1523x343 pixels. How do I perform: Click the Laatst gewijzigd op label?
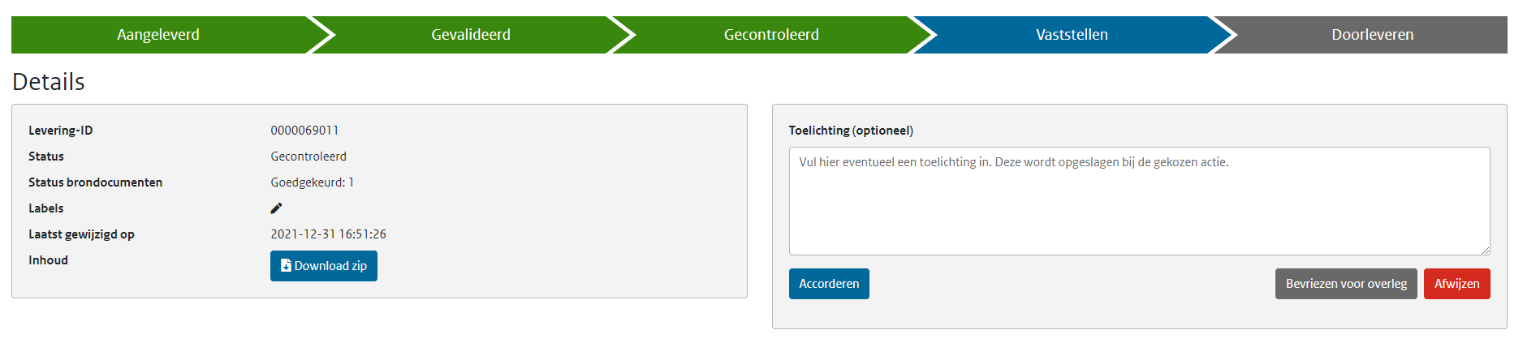click(81, 234)
